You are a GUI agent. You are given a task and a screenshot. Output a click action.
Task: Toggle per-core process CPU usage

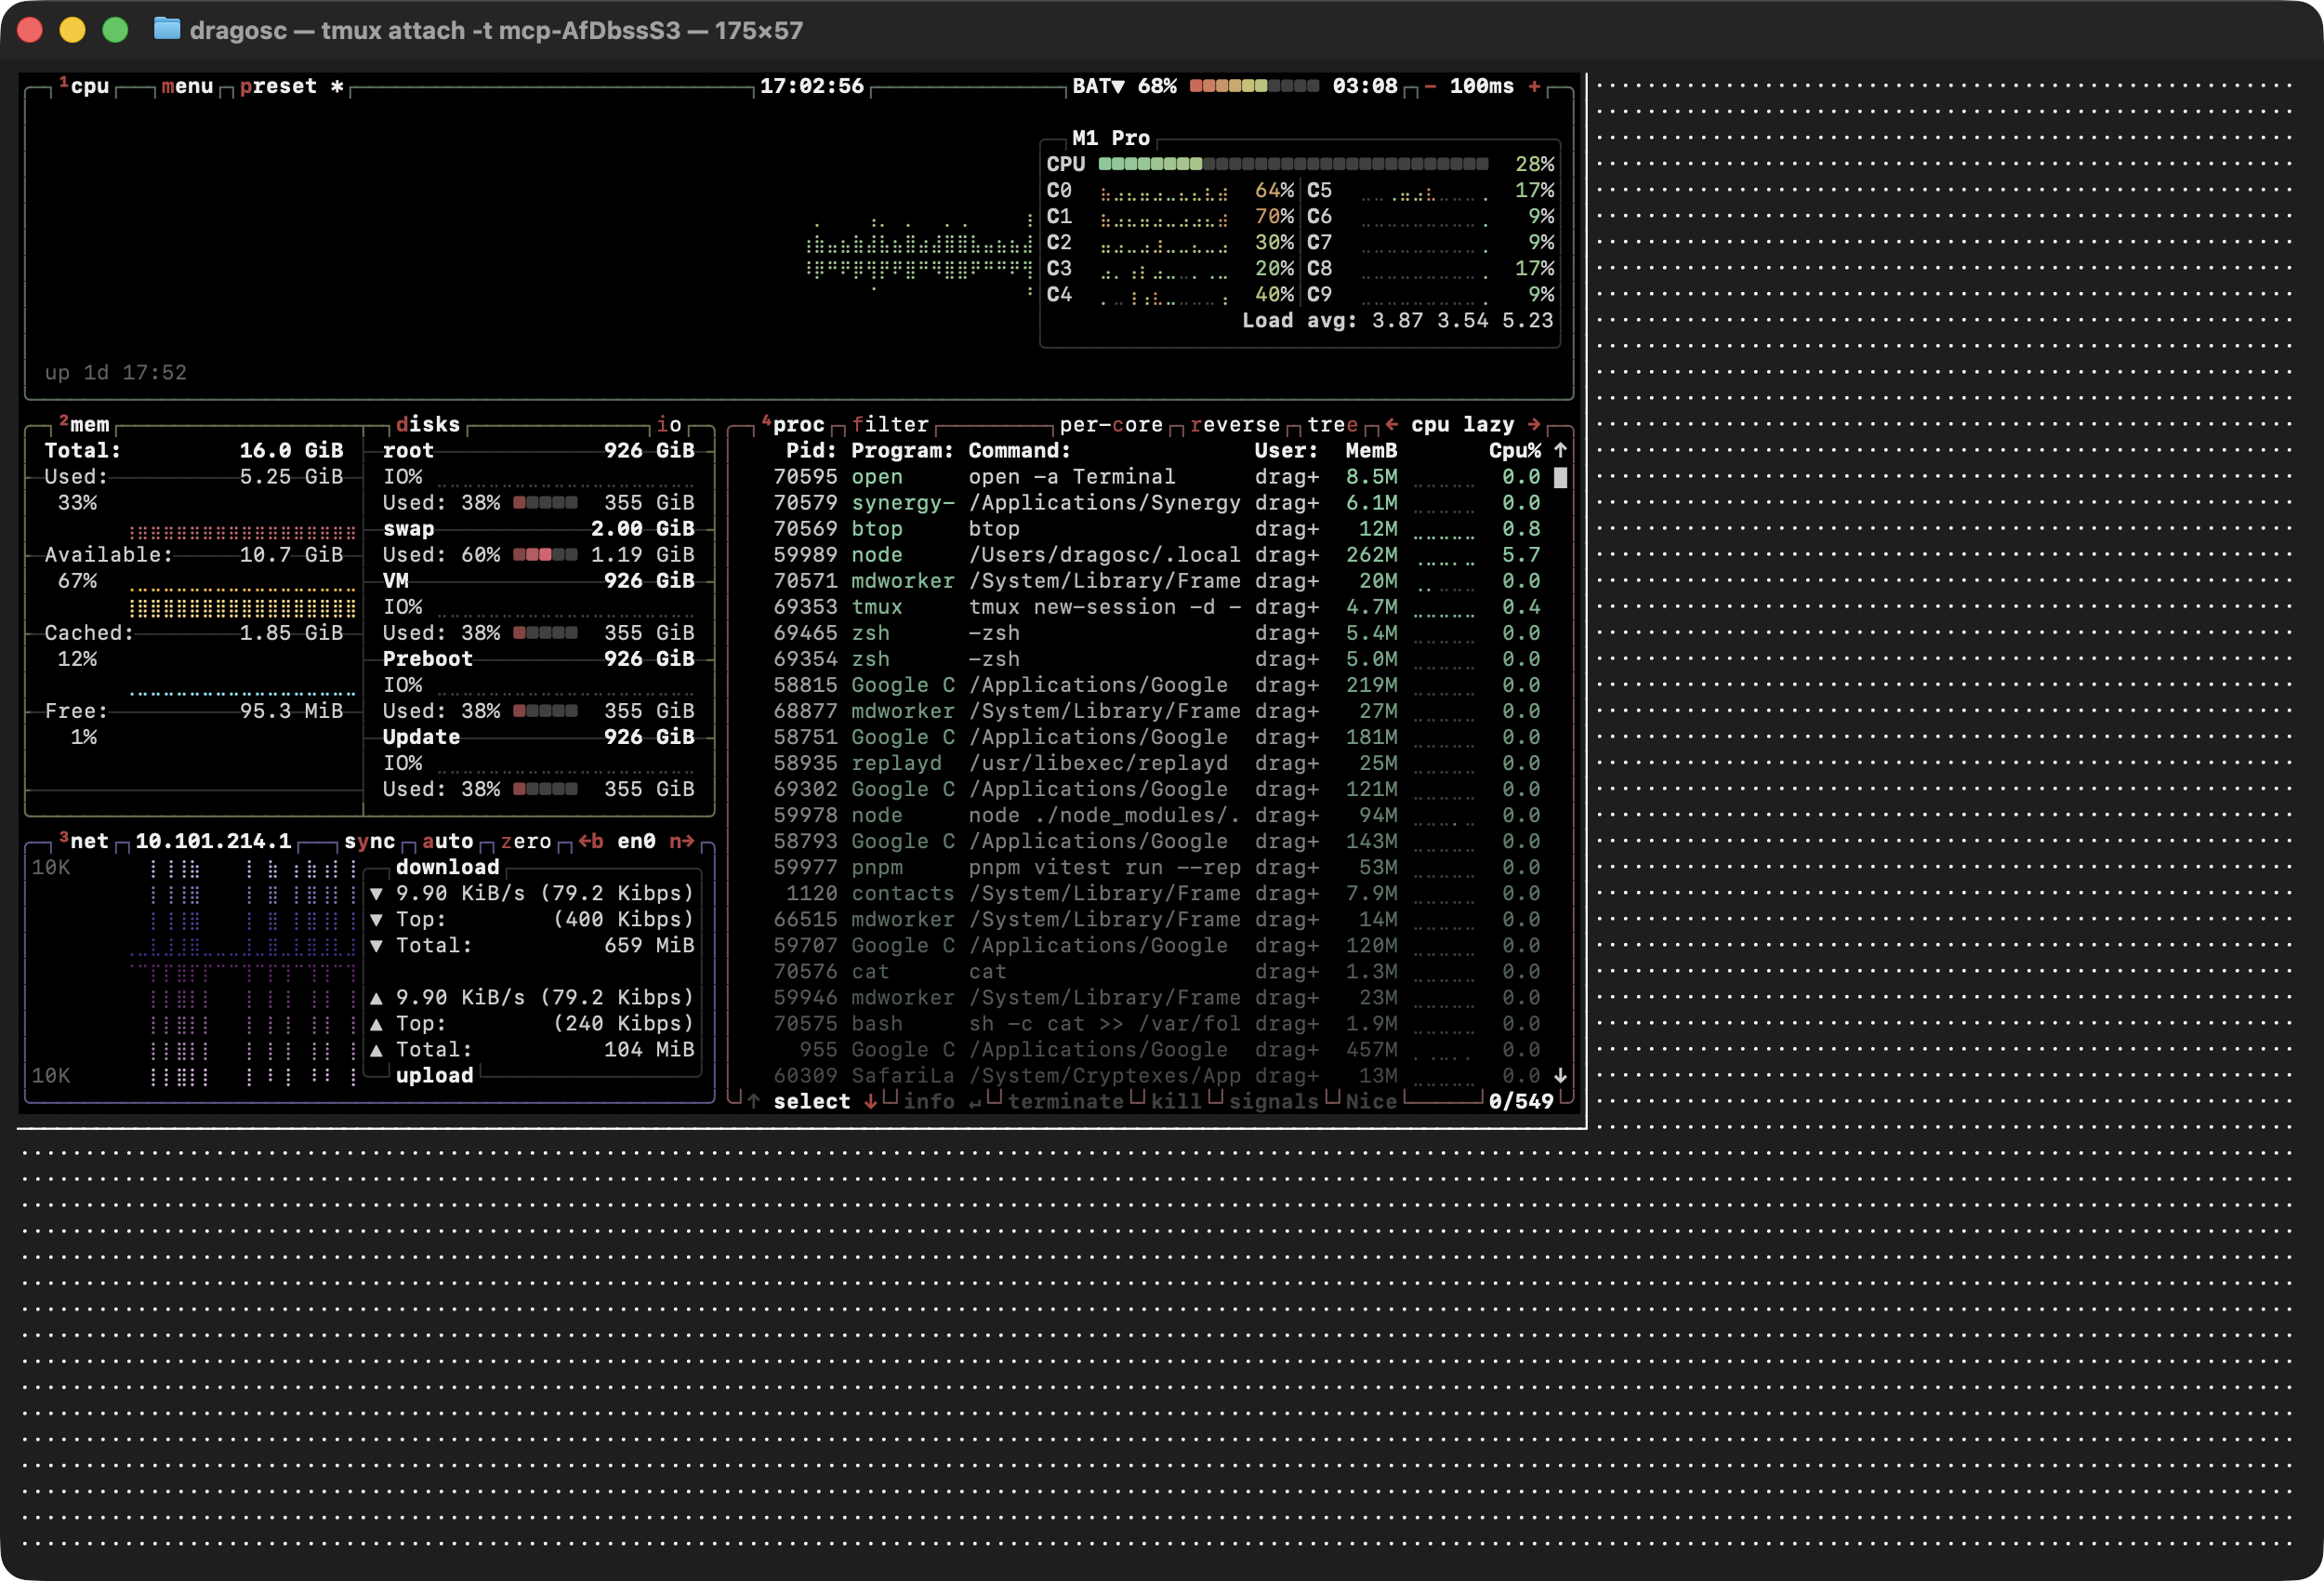point(1111,424)
